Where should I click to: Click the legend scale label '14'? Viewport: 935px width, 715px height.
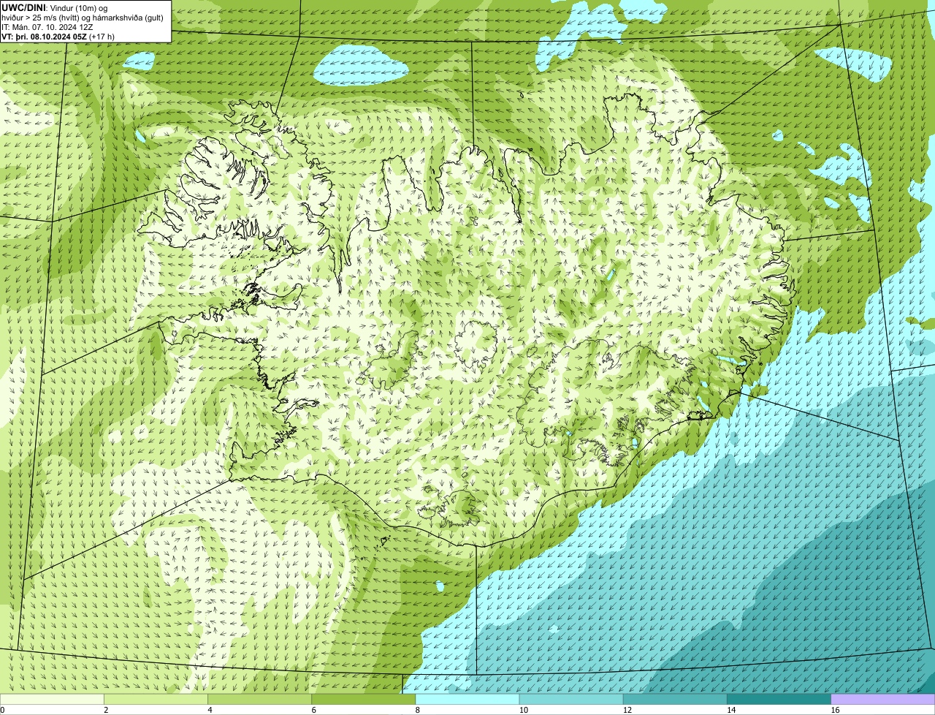point(731,710)
